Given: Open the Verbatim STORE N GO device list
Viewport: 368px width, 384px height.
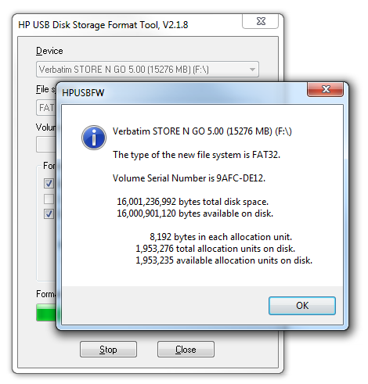Looking at the screenshot, I should click(x=147, y=70).
